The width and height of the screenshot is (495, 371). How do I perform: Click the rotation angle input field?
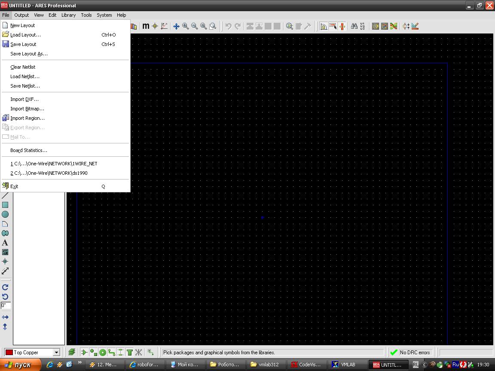[x=5, y=305]
